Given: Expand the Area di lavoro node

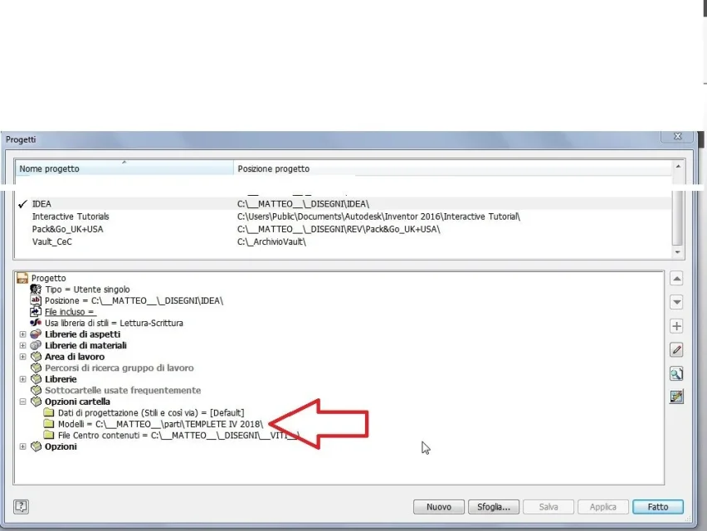Looking at the screenshot, I should coord(22,357).
